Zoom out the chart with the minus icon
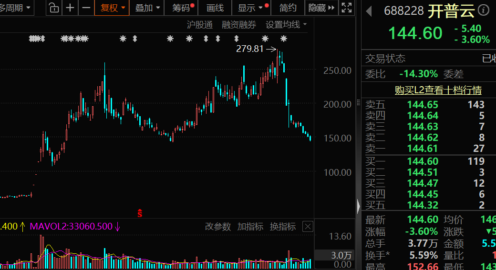 pyautogui.click(x=86, y=8)
